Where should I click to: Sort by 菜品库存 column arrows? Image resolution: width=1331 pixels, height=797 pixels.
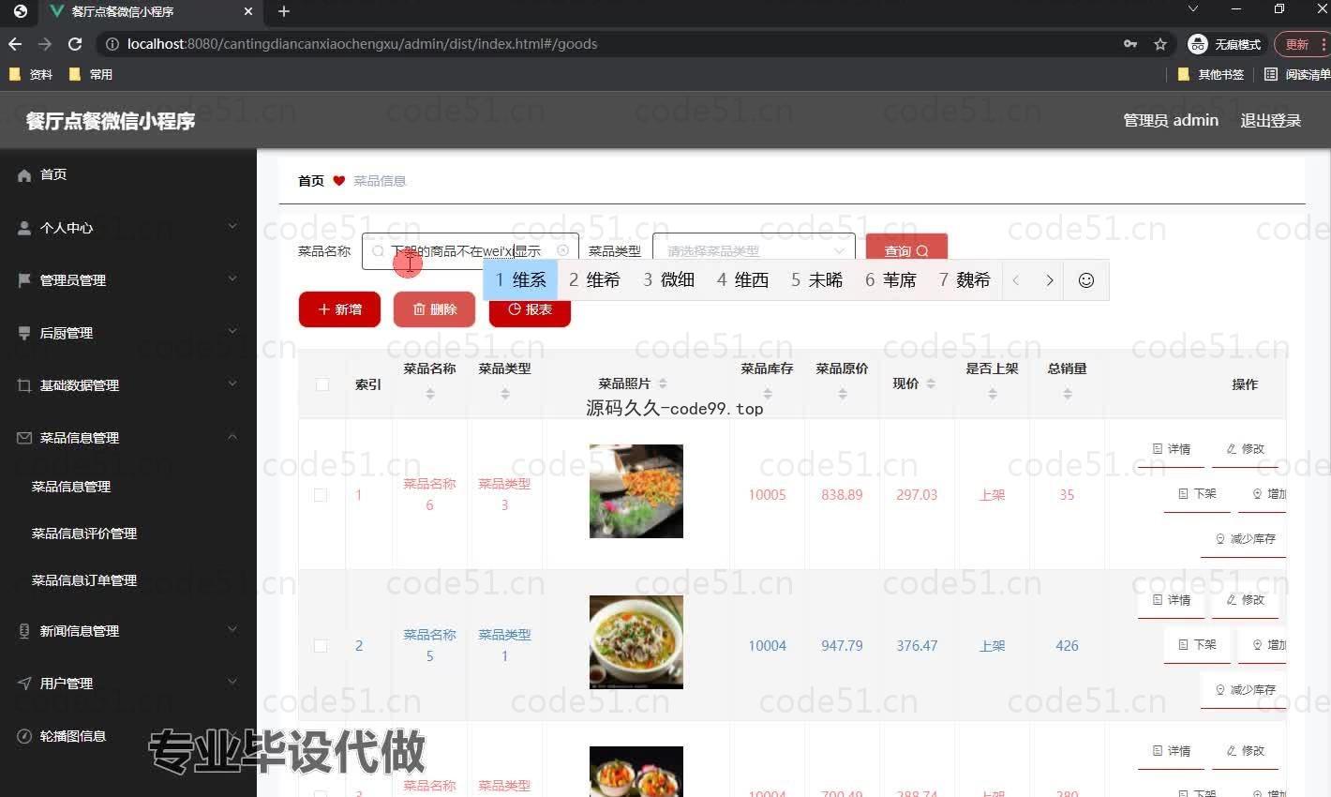768,394
